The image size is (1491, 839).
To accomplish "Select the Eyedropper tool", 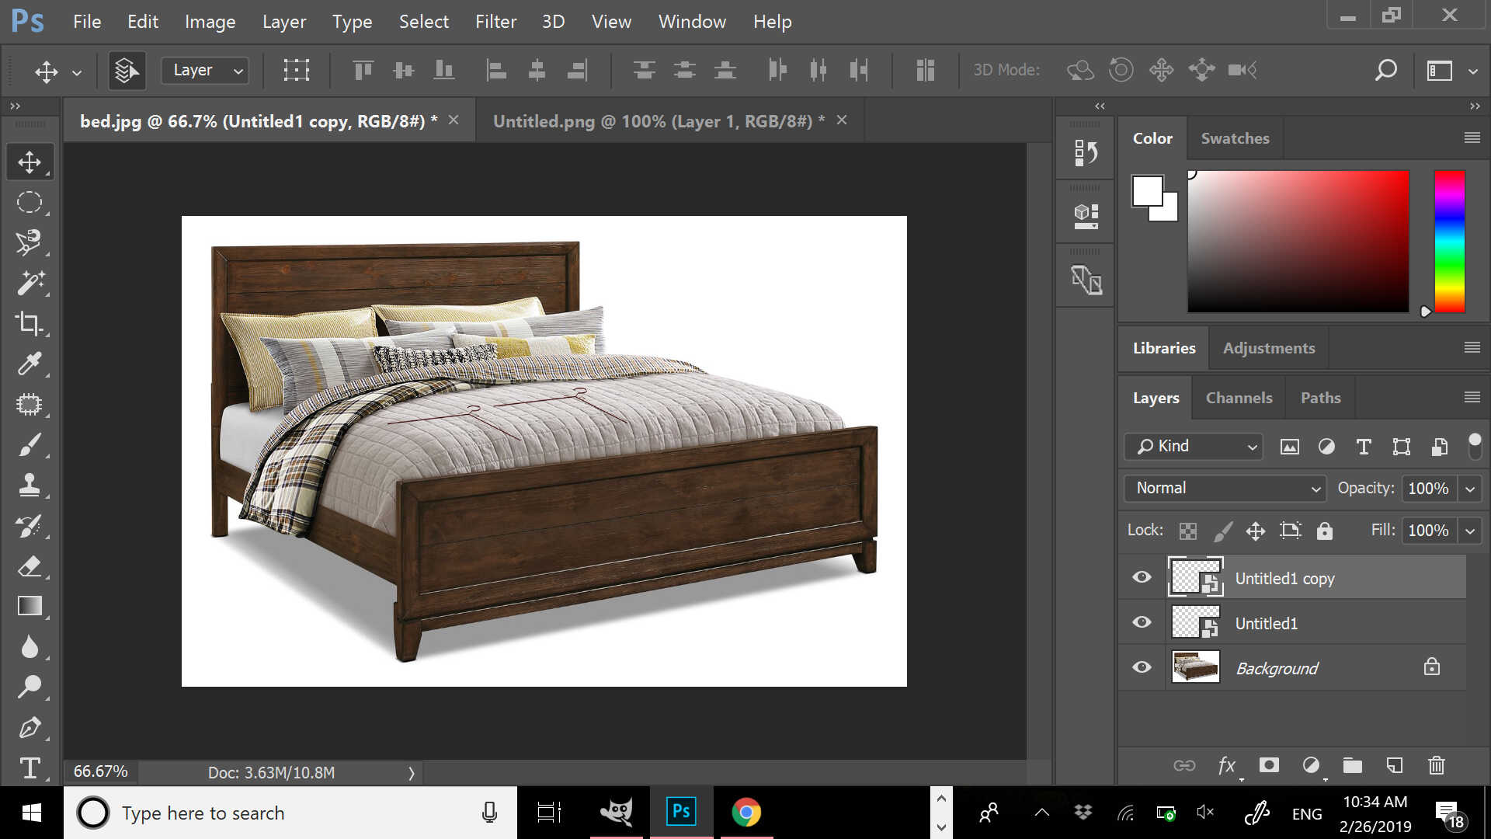I will click(30, 364).
